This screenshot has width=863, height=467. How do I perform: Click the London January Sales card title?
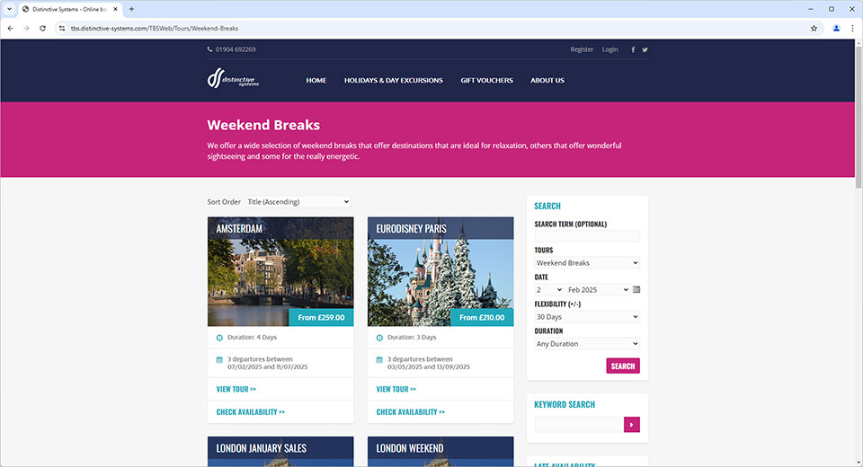tap(262, 448)
